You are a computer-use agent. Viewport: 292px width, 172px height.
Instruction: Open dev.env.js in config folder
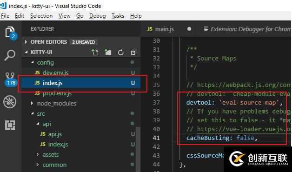(x=81, y=73)
